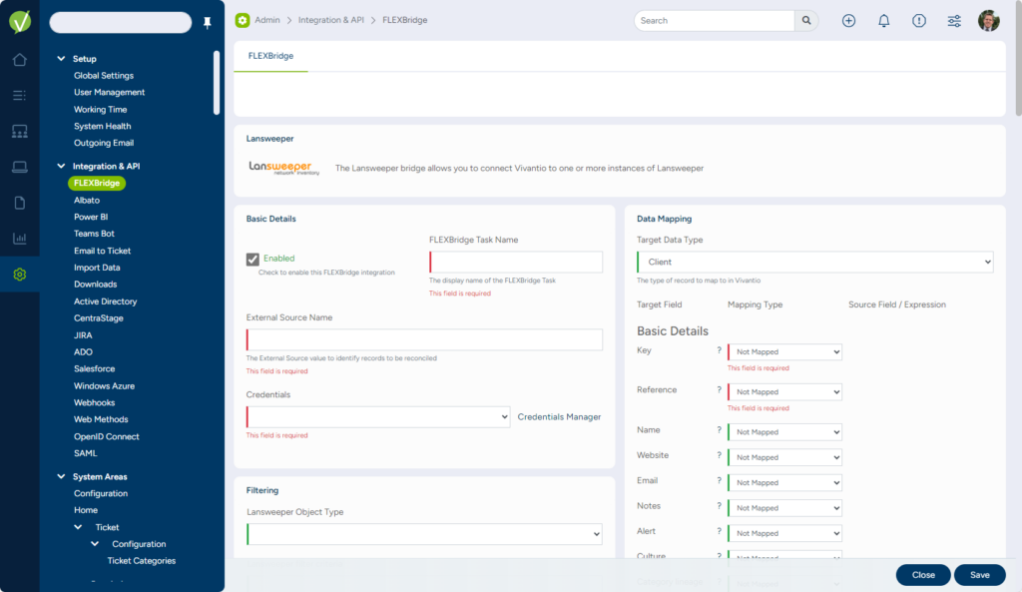
Task: Open the bar chart reports icon
Action: coord(19,239)
